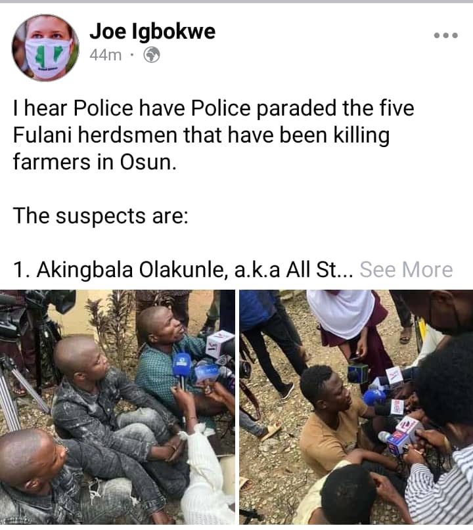Open the left photo of seated suspects
Viewport: 473px width, 530px height.
[x=118, y=407]
